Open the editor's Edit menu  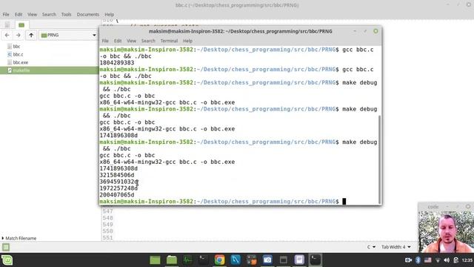19,14
